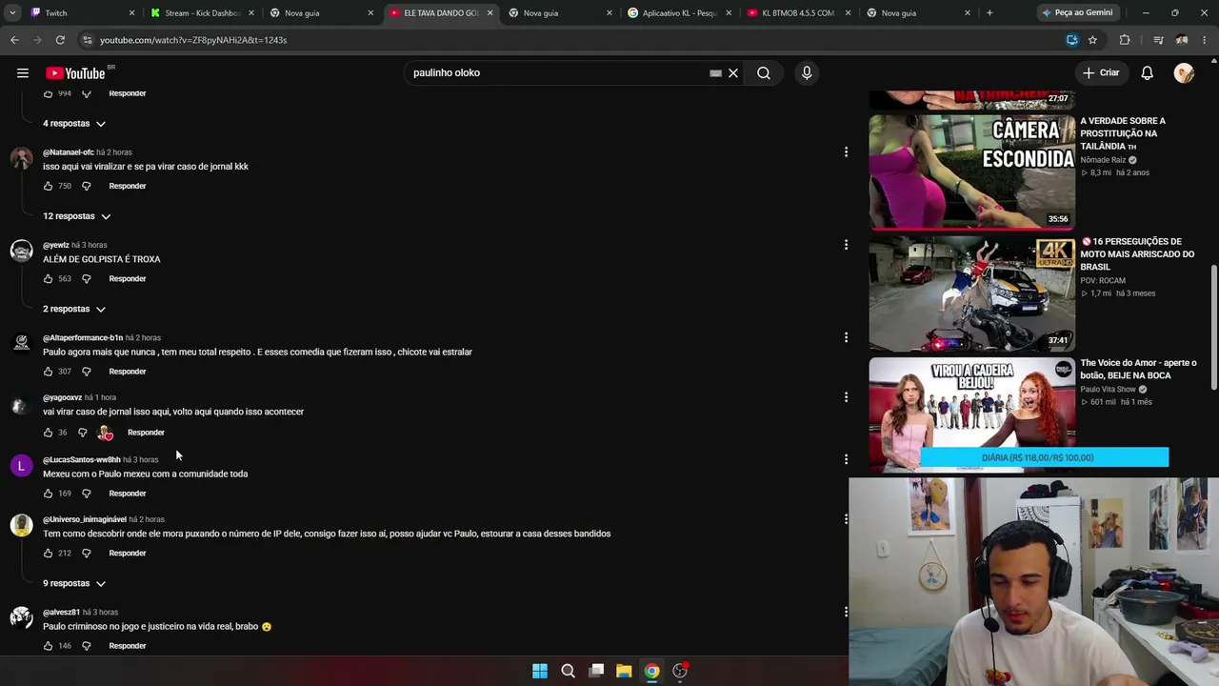Open options menu for @LucasSantos-ww8hh comment
1219x686 pixels.
(846, 459)
